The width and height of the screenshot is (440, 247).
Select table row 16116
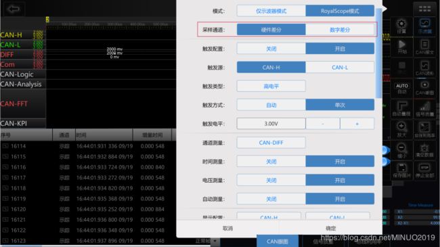pos(87,167)
